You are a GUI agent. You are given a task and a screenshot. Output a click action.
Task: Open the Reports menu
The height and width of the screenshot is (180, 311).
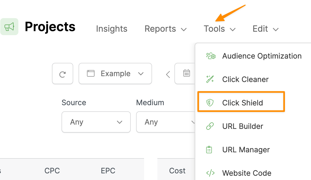[165, 29]
